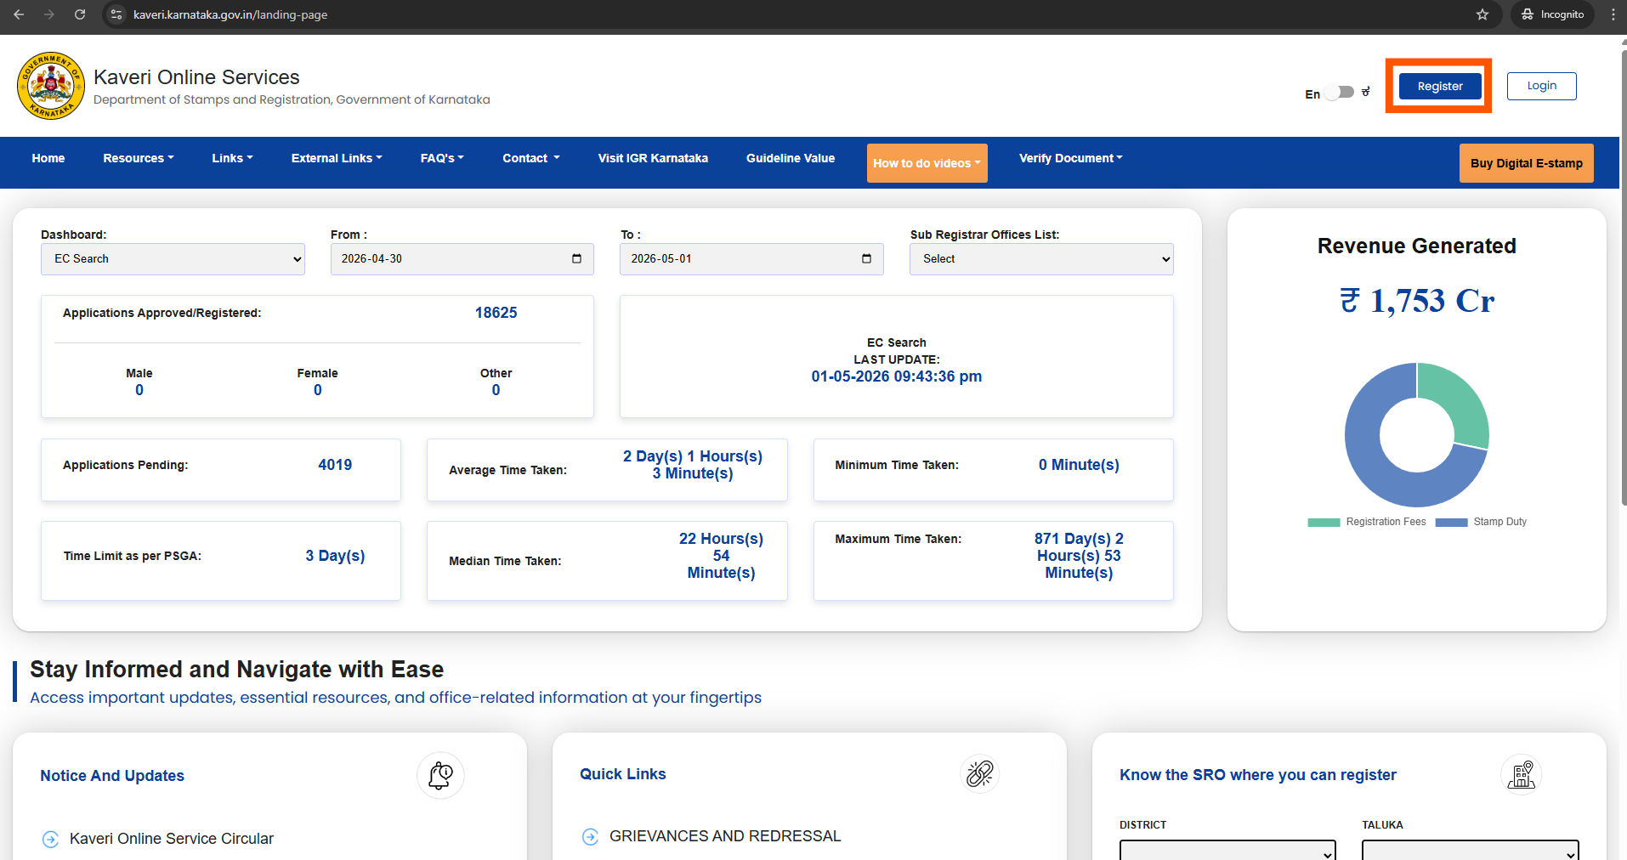Click the '0 Minute(s)' minimum time value
1627x860 pixels.
pos(1079,465)
